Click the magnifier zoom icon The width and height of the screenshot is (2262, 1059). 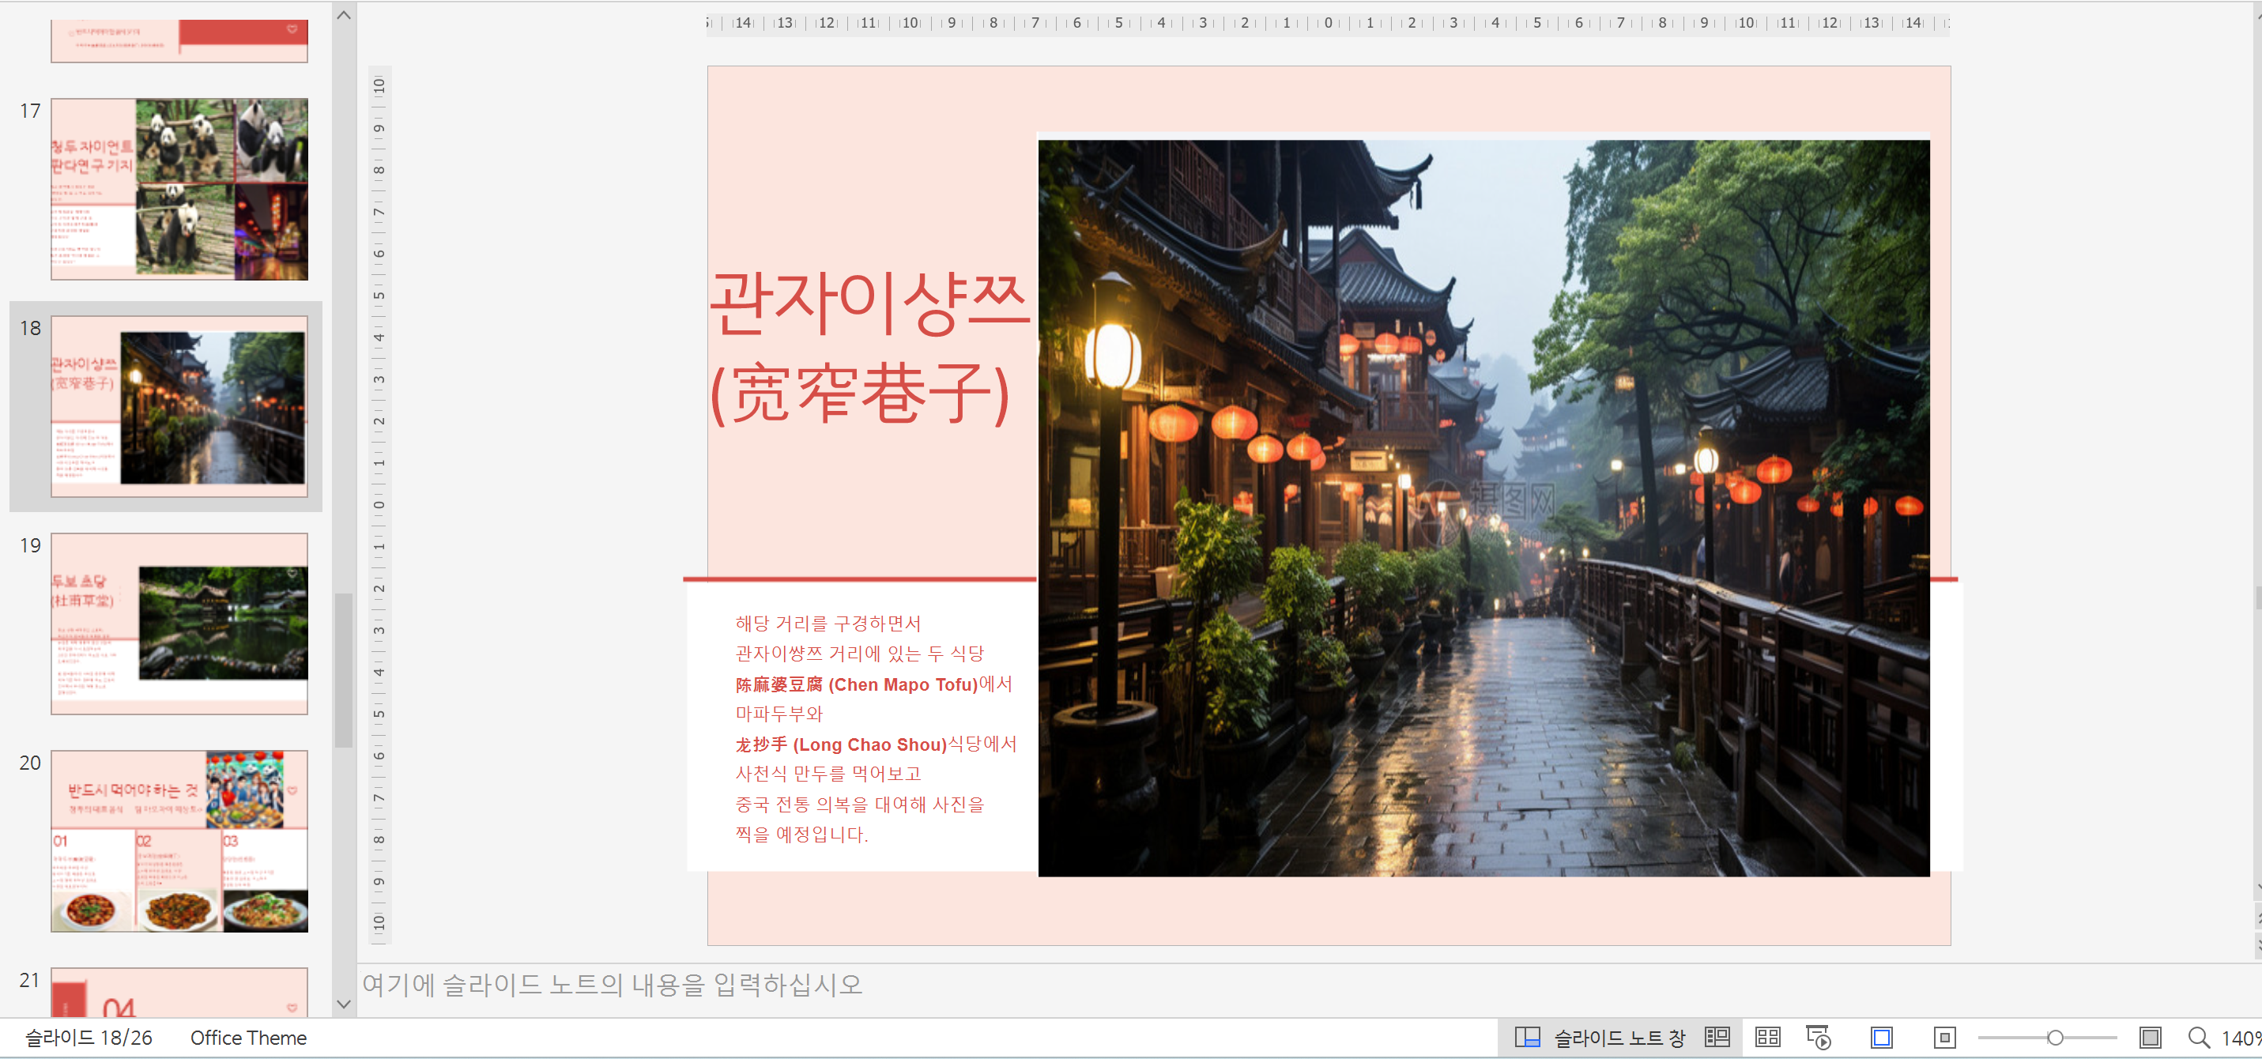[2198, 1038]
